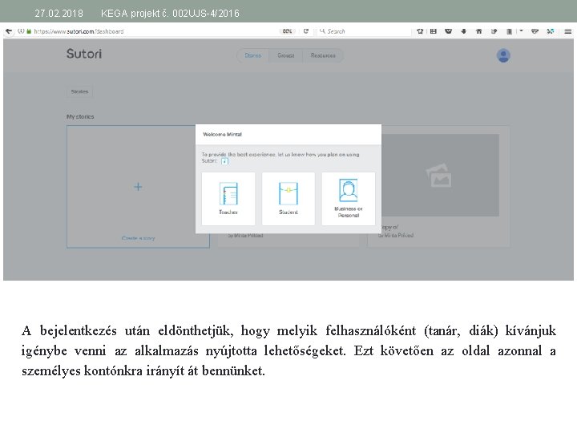Screen dimensions: 577x433
Task: Go back using the browser back arrow
Action: coord(9,31)
